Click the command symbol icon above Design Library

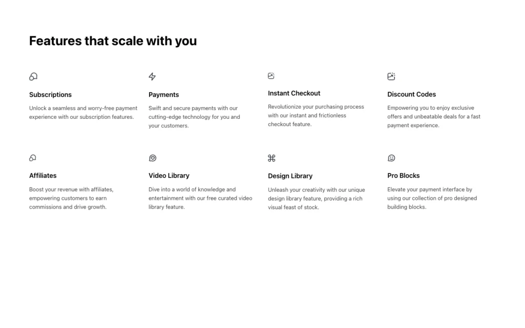coord(272,158)
